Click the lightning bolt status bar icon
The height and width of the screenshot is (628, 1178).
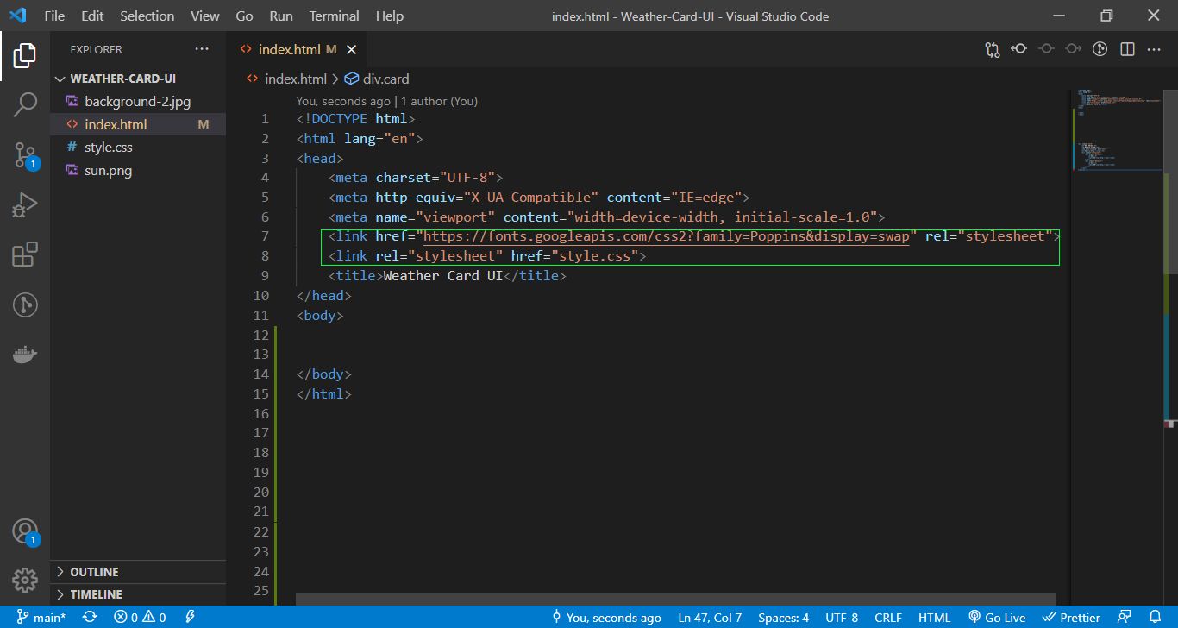(x=190, y=617)
